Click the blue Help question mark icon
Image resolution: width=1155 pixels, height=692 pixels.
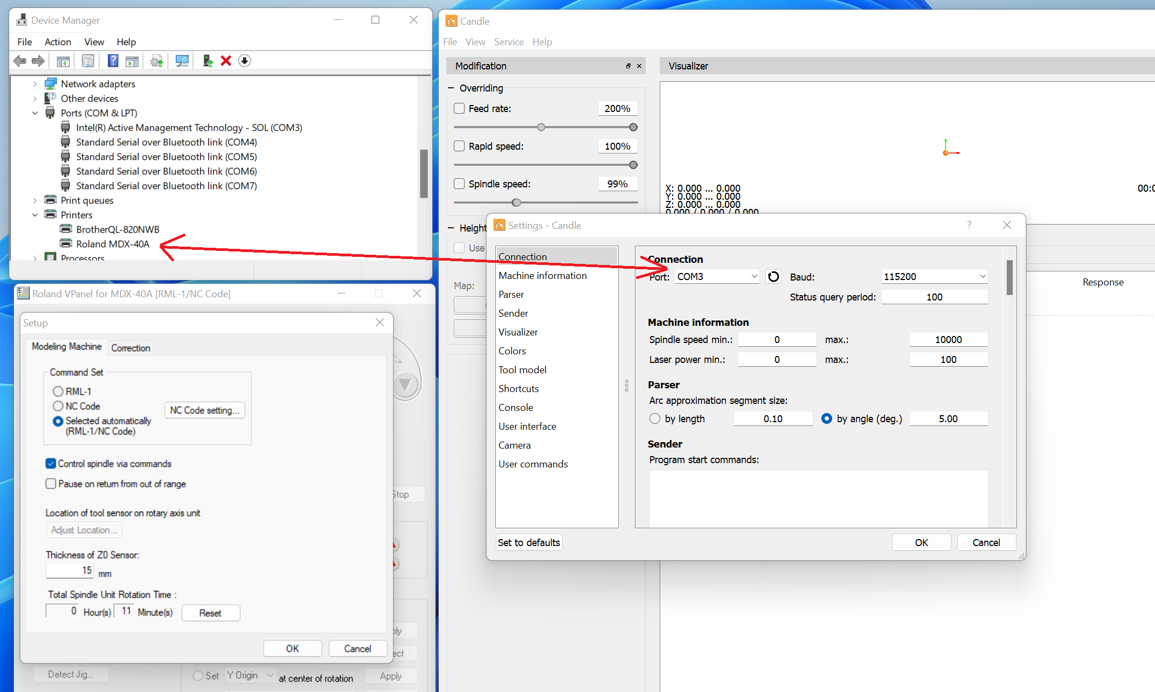click(x=113, y=61)
